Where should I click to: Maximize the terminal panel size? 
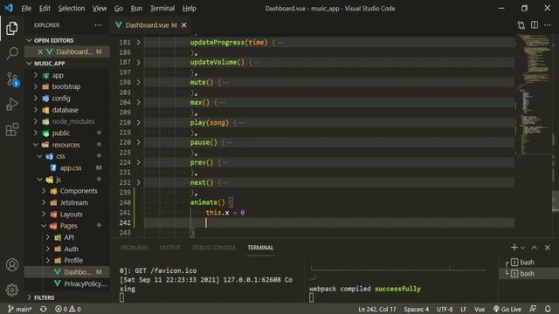point(534,248)
